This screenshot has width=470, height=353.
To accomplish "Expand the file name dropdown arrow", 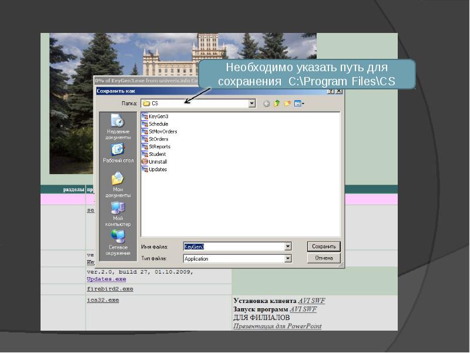I will (288, 247).
